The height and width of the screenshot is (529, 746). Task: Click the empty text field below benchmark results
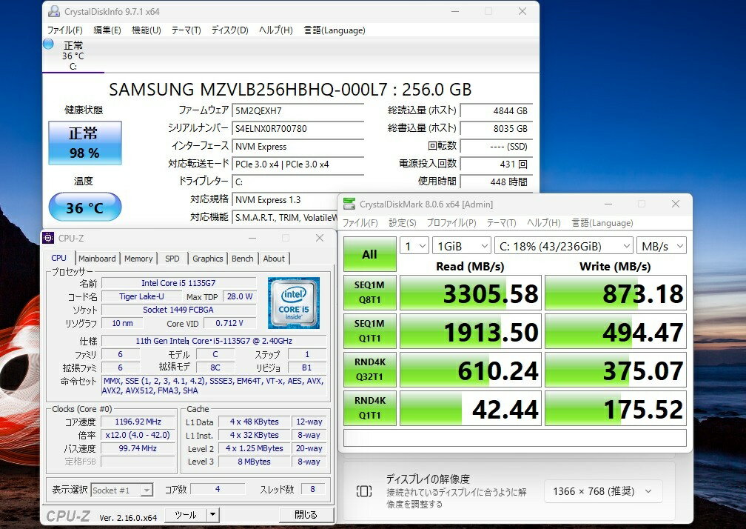(x=514, y=438)
